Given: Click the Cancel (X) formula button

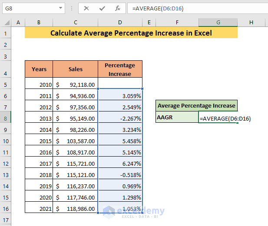Looking at the screenshot, I should point(86,8).
